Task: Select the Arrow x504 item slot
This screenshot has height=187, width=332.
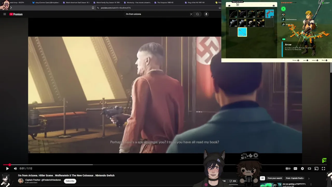Action: (242, 32)
